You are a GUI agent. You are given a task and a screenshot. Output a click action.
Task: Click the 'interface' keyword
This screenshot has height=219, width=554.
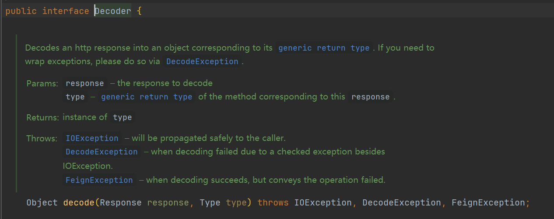(x=66, y=11)
